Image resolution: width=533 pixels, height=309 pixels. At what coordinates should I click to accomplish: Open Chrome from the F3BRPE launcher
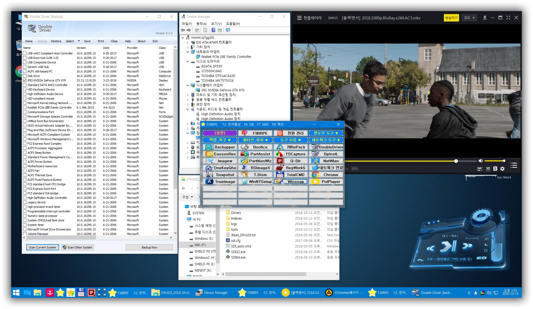[x=326, y=175]
